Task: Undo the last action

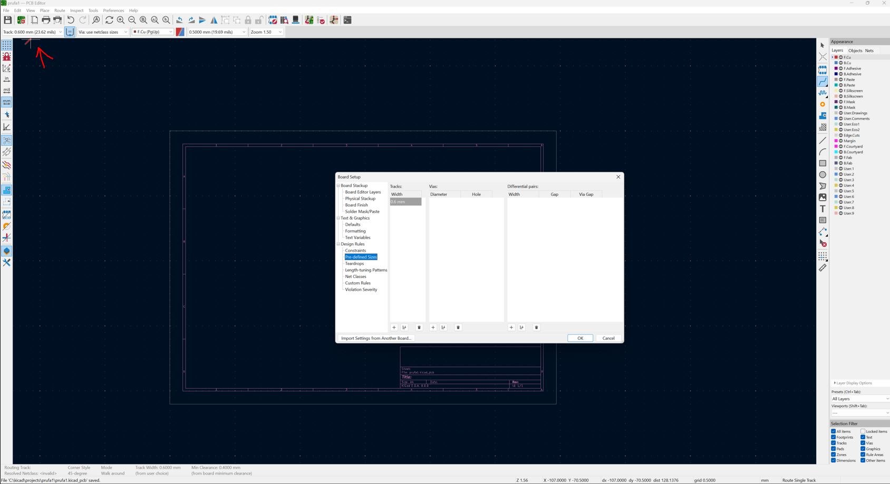Action: 71,20
